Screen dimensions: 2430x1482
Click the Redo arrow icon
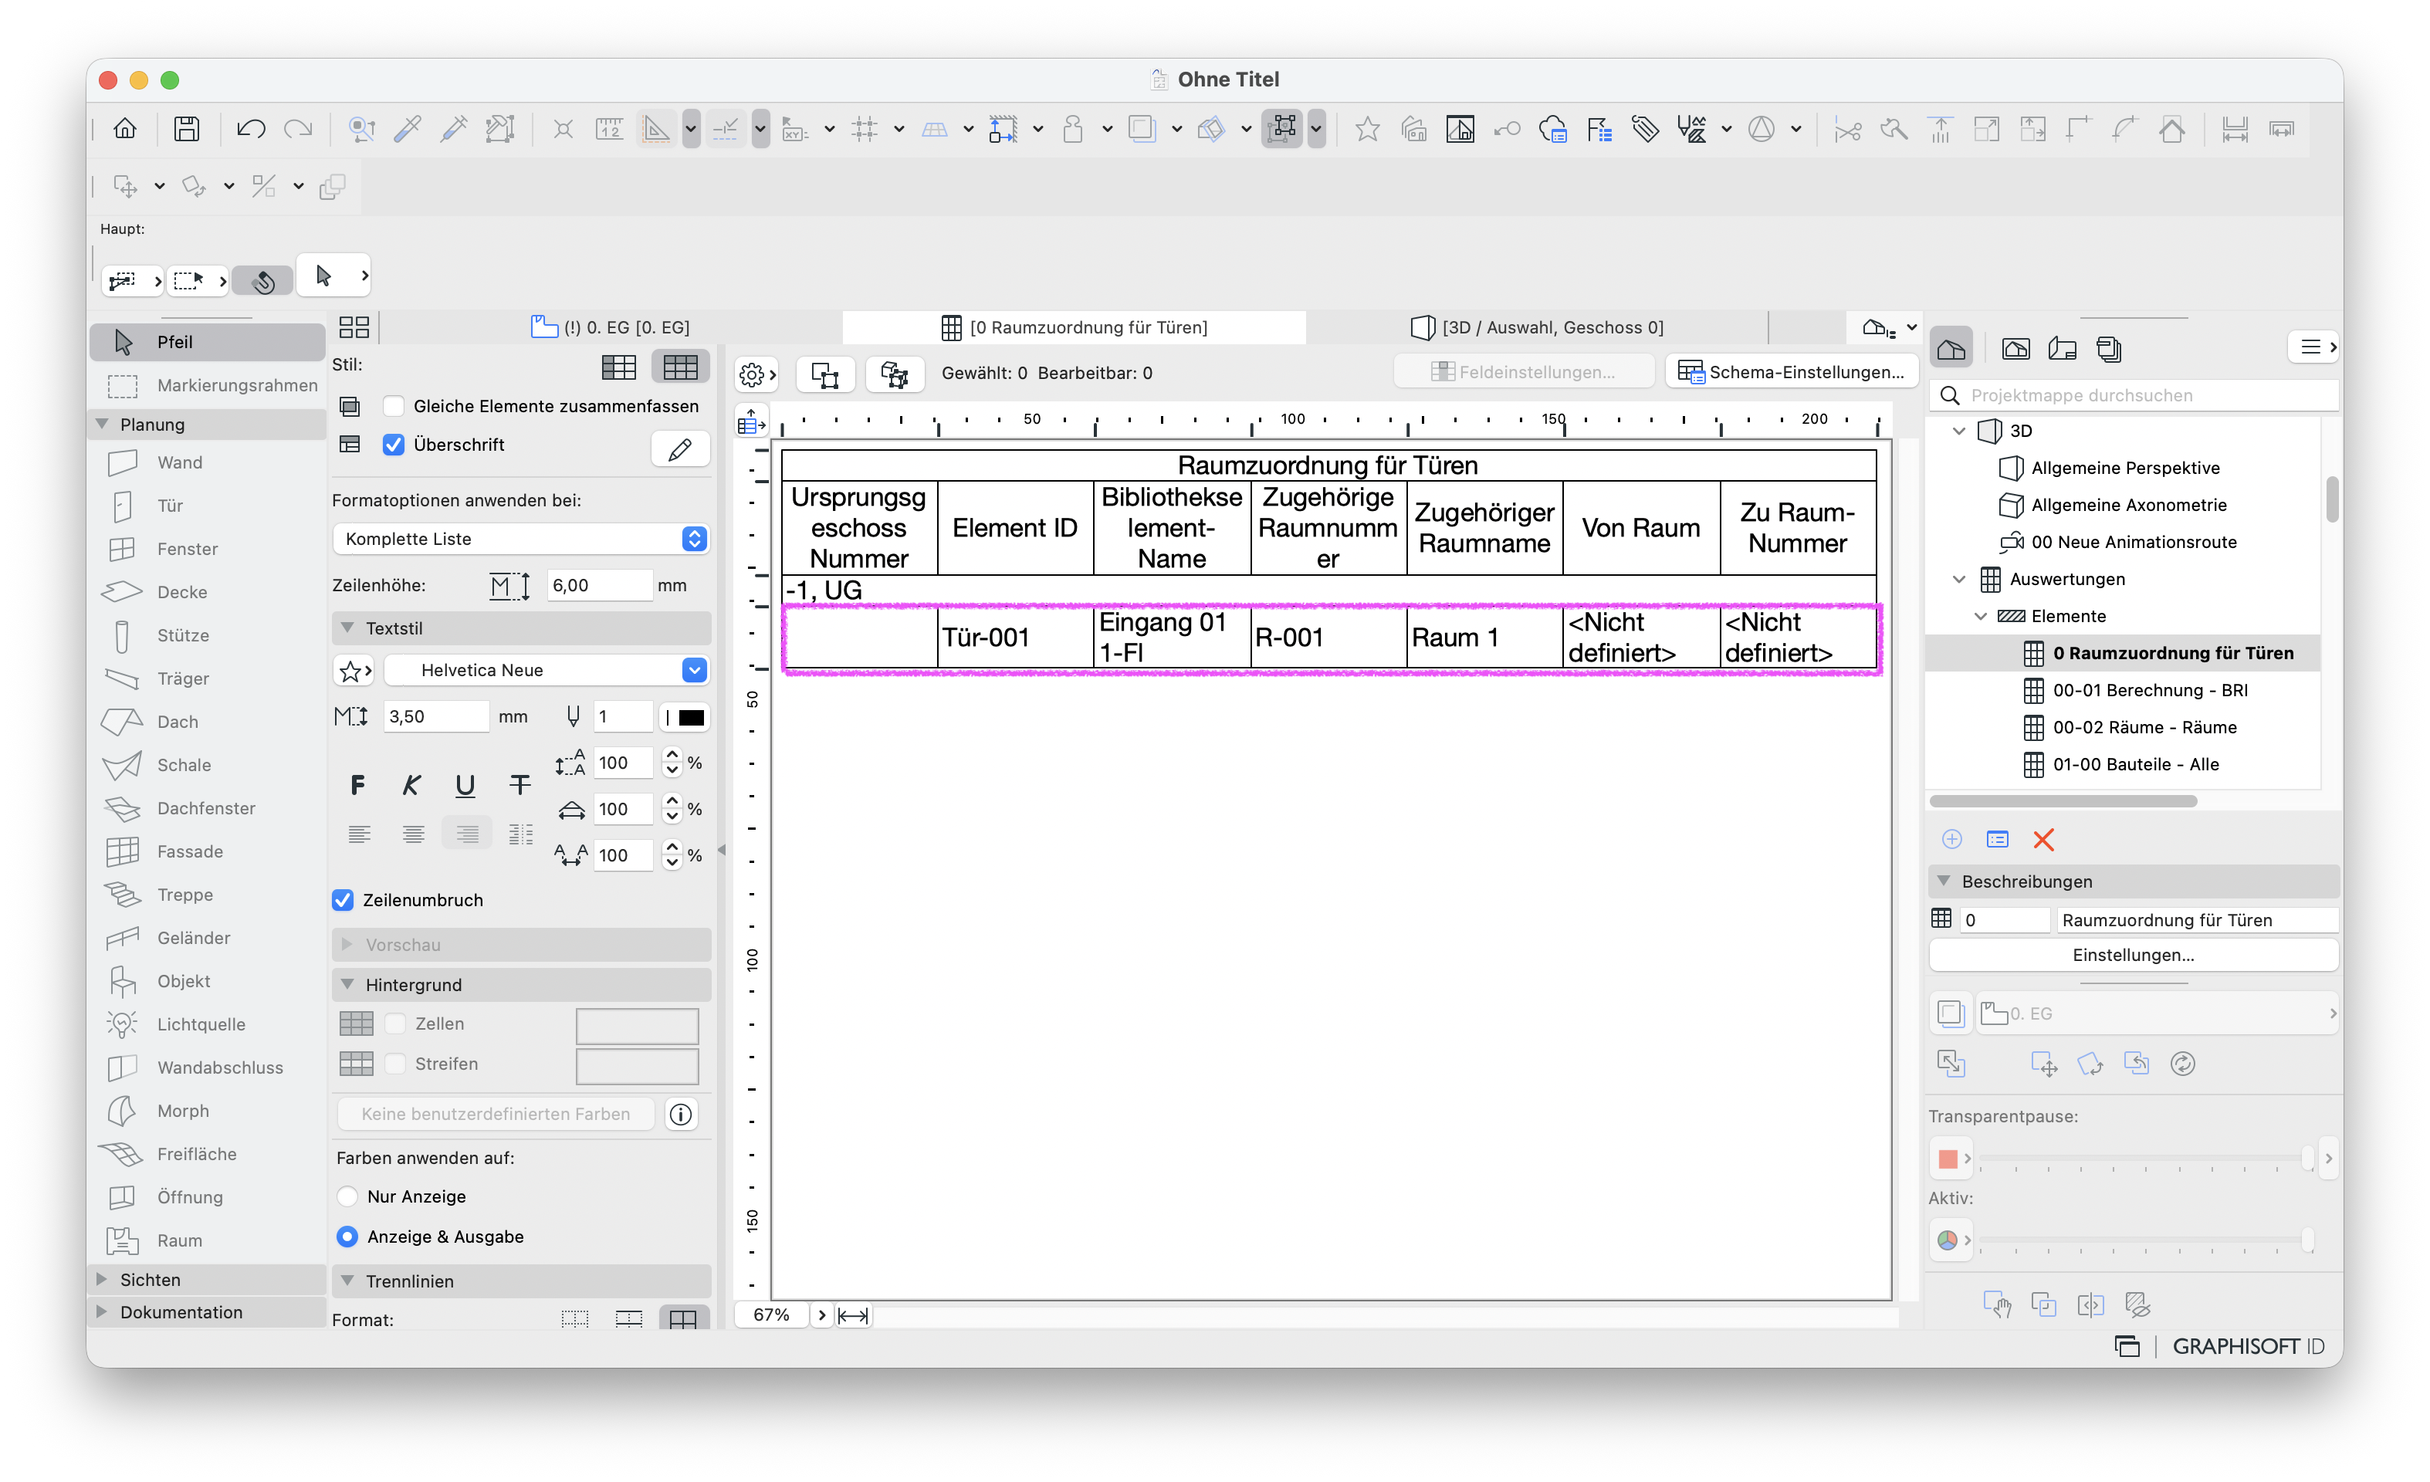(x=298, y=128)
